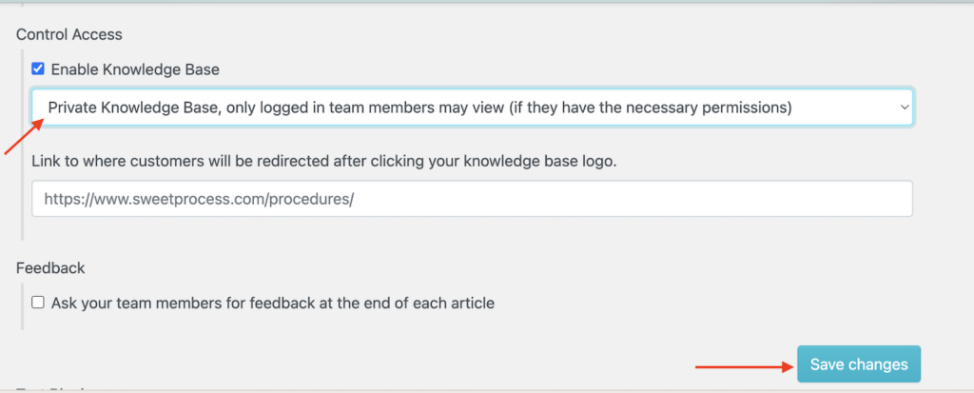The image size is (974, 393).
Task: Click the '(if they have the necessary permissions)' text
Action: 655,108
